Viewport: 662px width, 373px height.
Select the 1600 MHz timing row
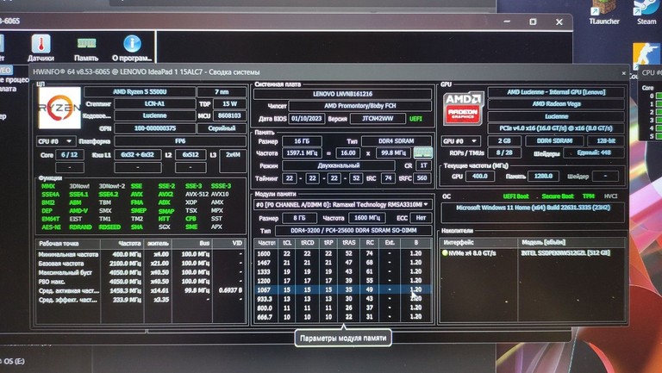pos(343,253)
